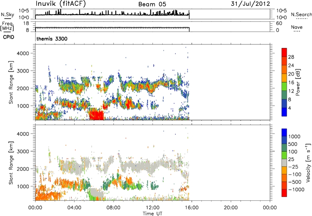Click the 'CPID' row label
Viewport: 312px width, 216px height.
pos(9,37)
